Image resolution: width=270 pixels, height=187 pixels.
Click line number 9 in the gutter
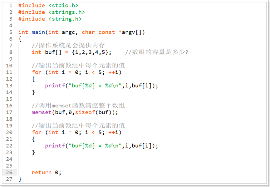pyautogui.click(x=11, y=59)
